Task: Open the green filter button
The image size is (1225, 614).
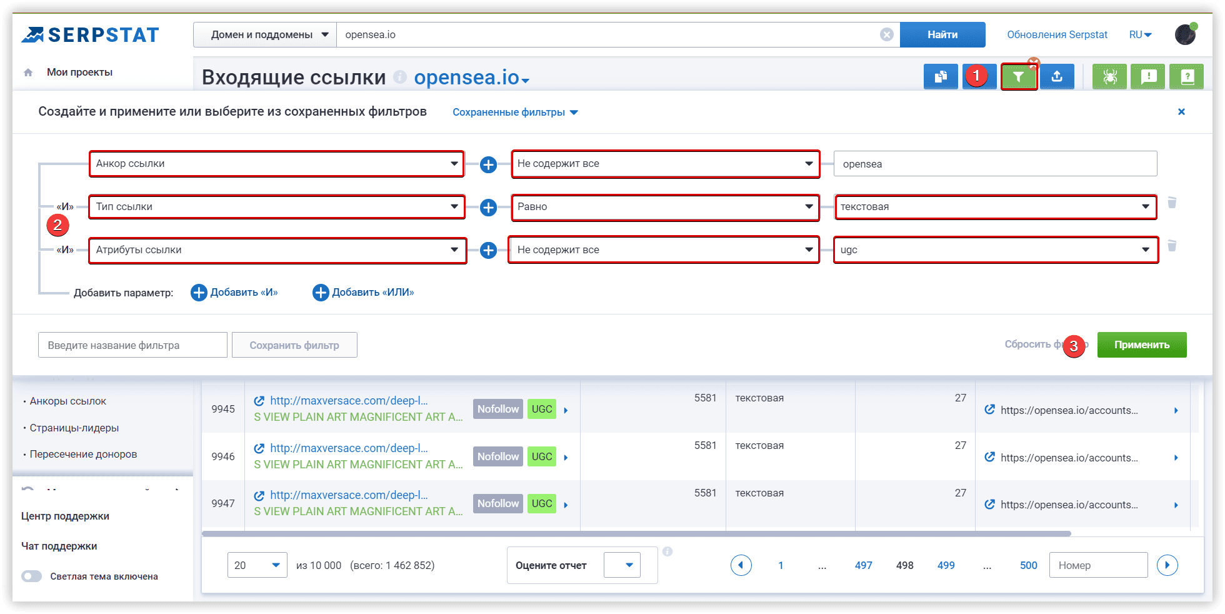Action: [x=1019, y=77]
